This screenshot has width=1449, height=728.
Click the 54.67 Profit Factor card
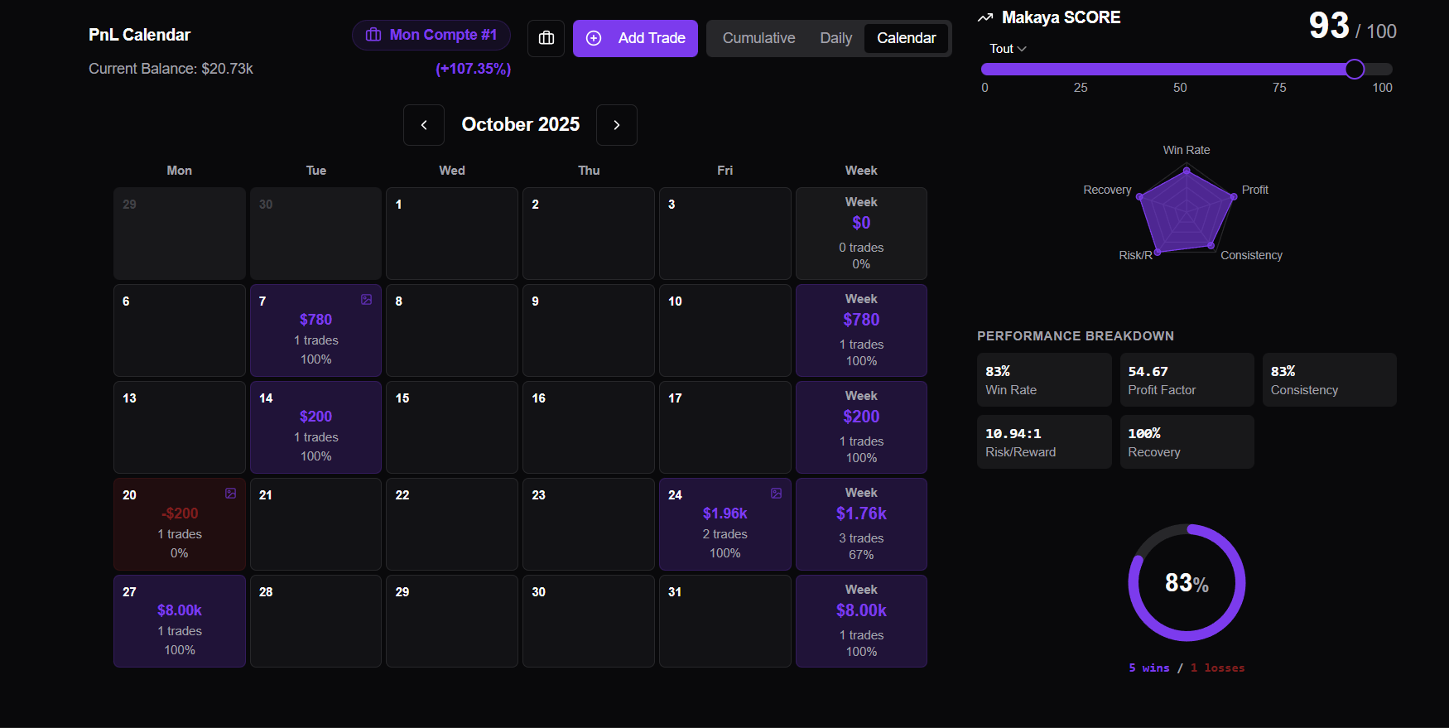[x=1187, y=380]
